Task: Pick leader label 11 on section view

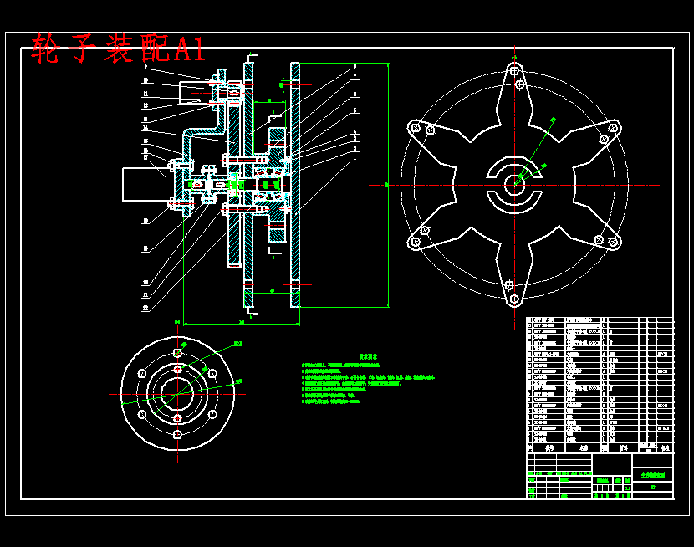Action: (145, 94)
